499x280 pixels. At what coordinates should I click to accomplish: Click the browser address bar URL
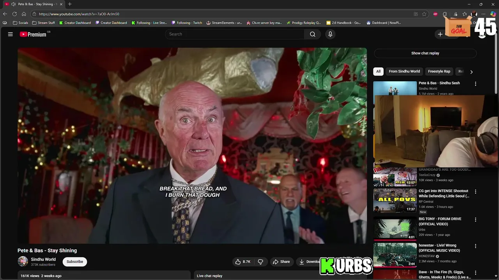point(79,14)
